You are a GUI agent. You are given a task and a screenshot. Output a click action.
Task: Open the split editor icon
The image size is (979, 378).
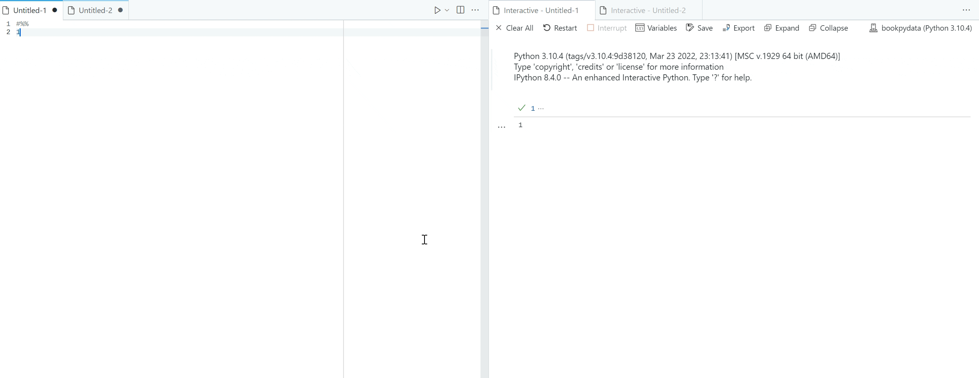[460, 10]
